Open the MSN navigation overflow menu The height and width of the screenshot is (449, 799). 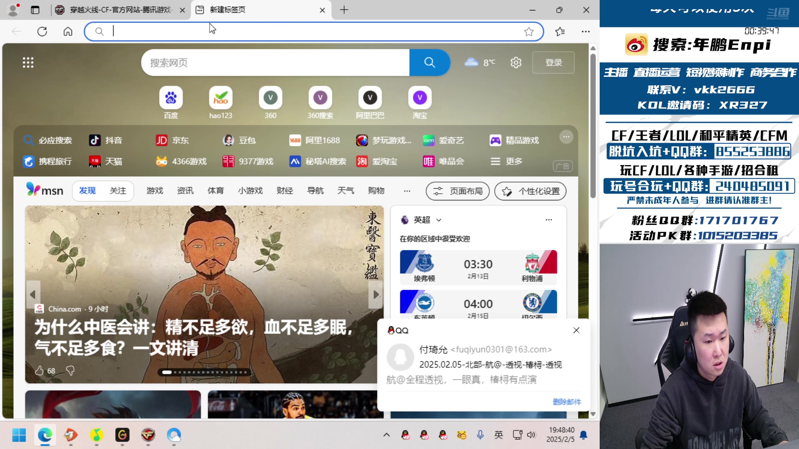tap(407, 191)
